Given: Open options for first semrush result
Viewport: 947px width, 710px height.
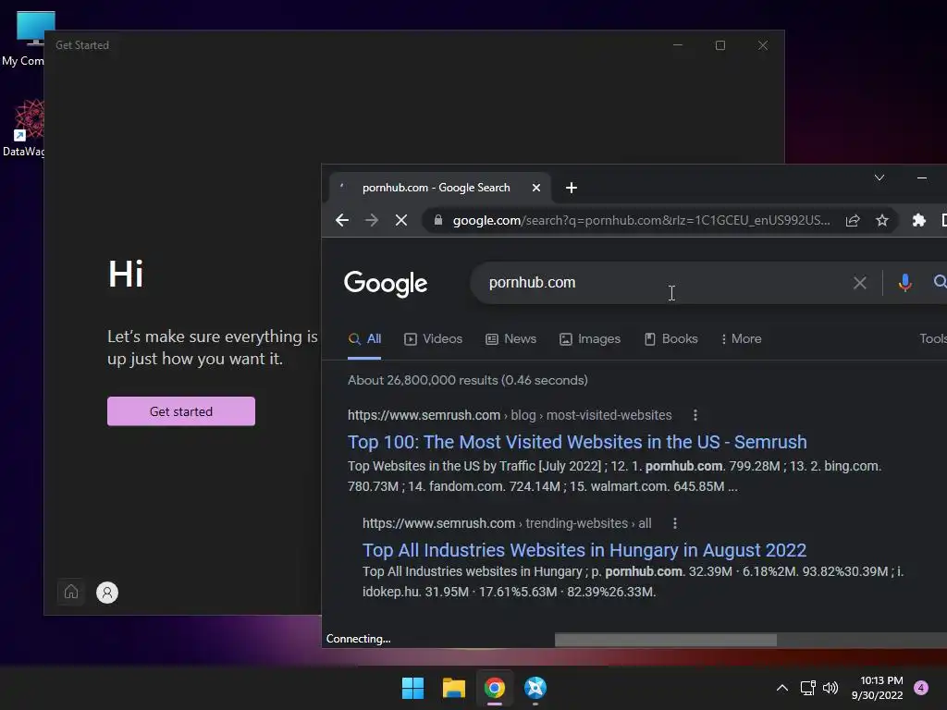Looking at the screenshot, I should [695, 415].
